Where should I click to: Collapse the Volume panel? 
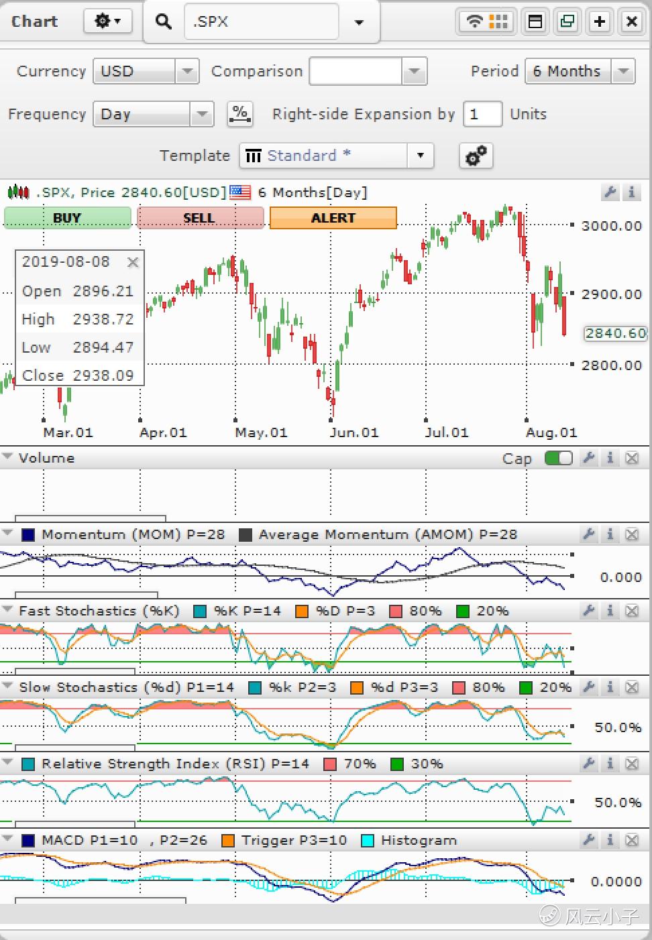point(8,457)
